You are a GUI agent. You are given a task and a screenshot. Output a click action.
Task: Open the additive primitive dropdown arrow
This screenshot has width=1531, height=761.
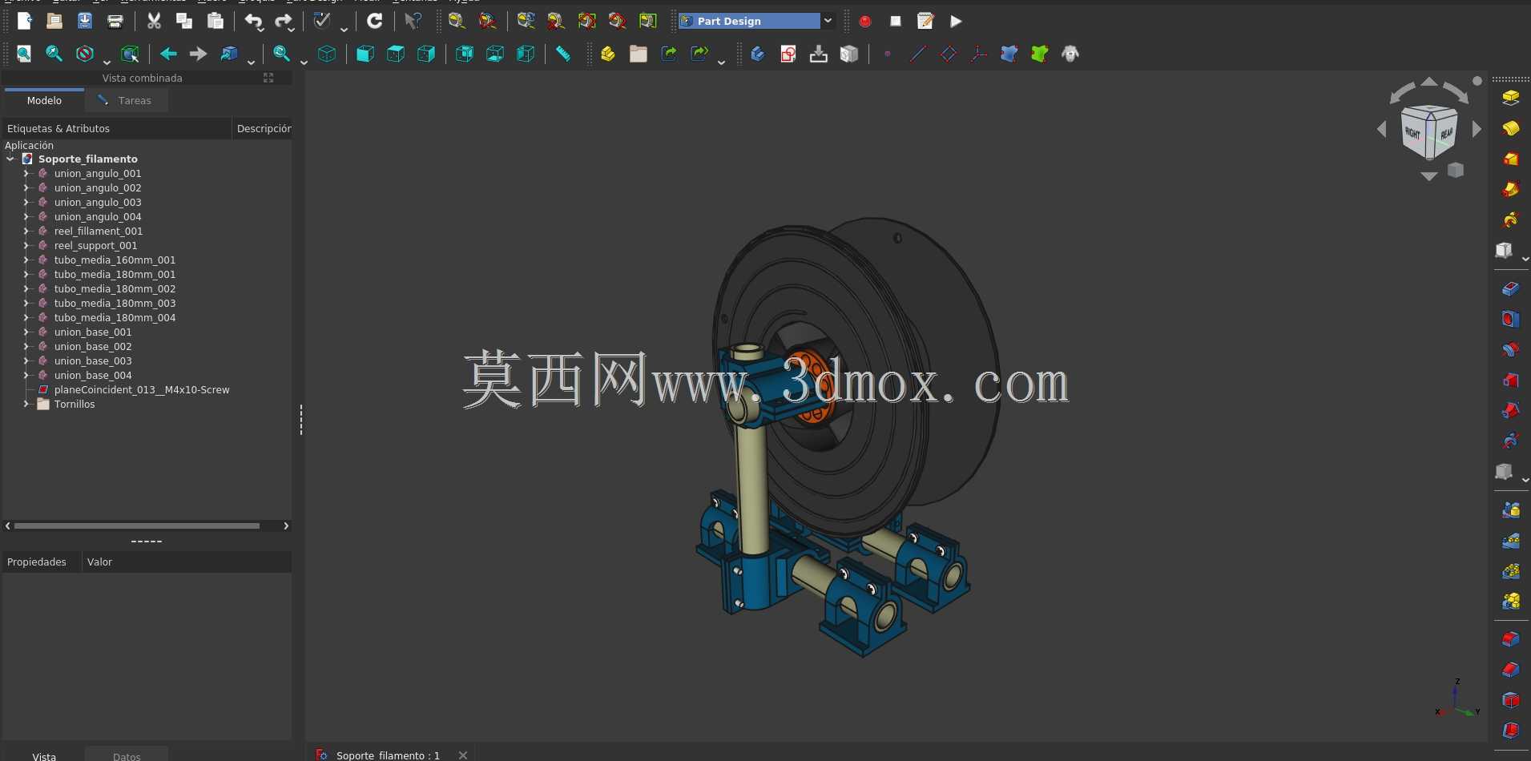click(1525, 259)
